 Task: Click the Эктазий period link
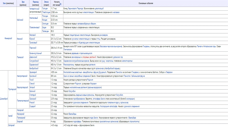tap(32, 87)
